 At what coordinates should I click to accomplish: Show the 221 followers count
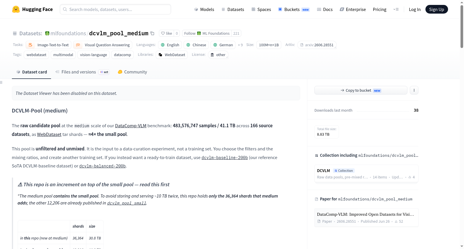[236, 33]
